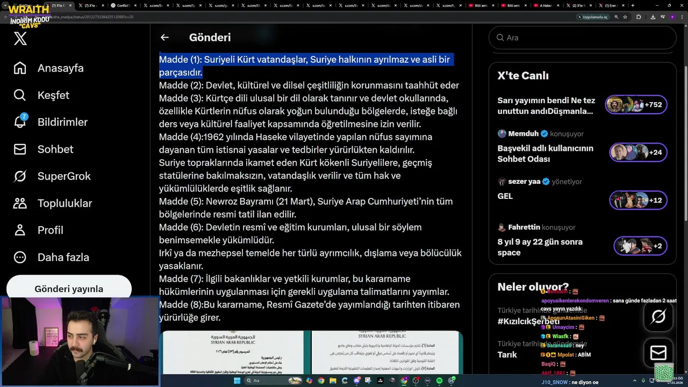The image size is (688, 387).
Task: Open the +752 listeners pill
Action: pos(636,105)
